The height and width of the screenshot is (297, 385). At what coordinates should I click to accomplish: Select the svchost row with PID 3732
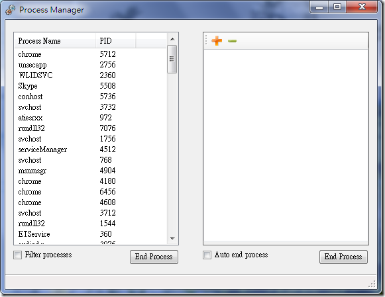[x=91, y=107]
